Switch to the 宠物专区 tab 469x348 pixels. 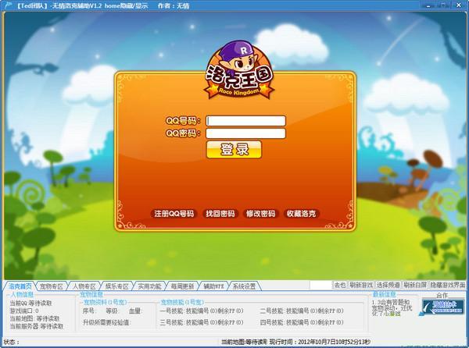[52, 286]
